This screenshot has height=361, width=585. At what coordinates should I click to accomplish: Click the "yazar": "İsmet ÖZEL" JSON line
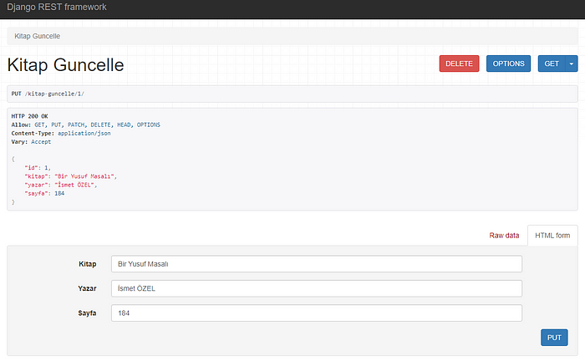[x=60, y=185]
